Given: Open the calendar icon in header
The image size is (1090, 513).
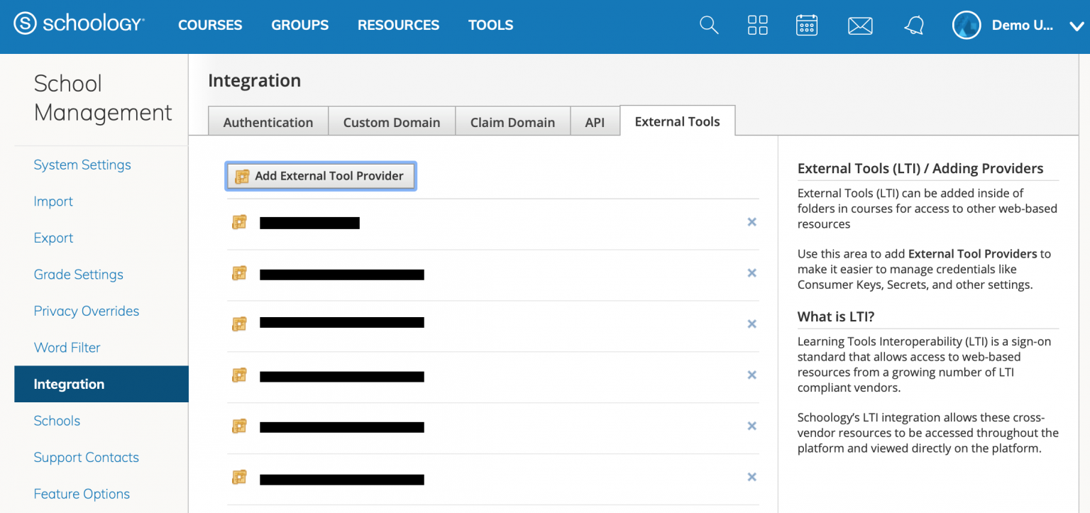Looking at the screenshot, I should click(807, 25).
